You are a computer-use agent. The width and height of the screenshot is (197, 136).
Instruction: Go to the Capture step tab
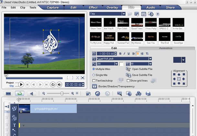[x=53, y=7]
